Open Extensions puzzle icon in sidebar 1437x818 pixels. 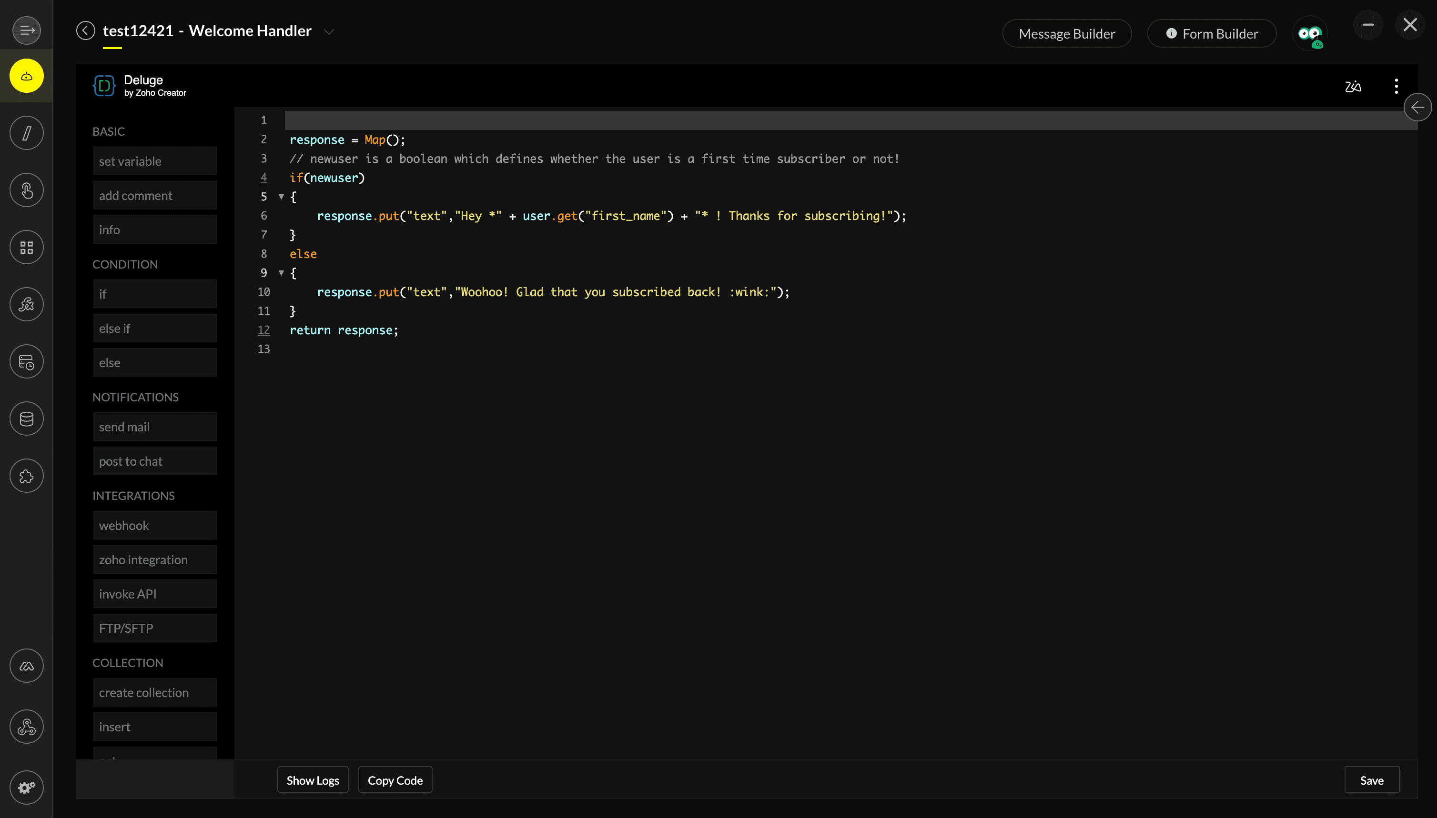(x=26, y=477)
